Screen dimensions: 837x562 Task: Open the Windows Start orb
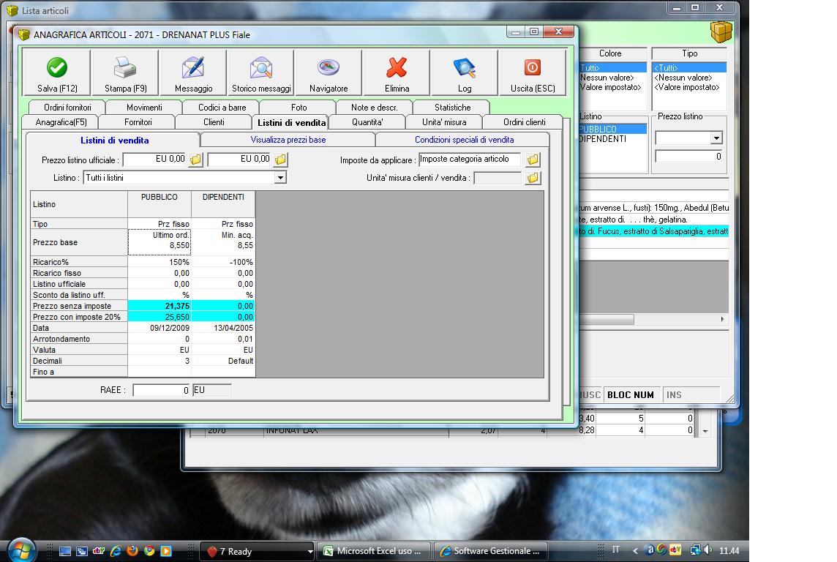point(20,550)
